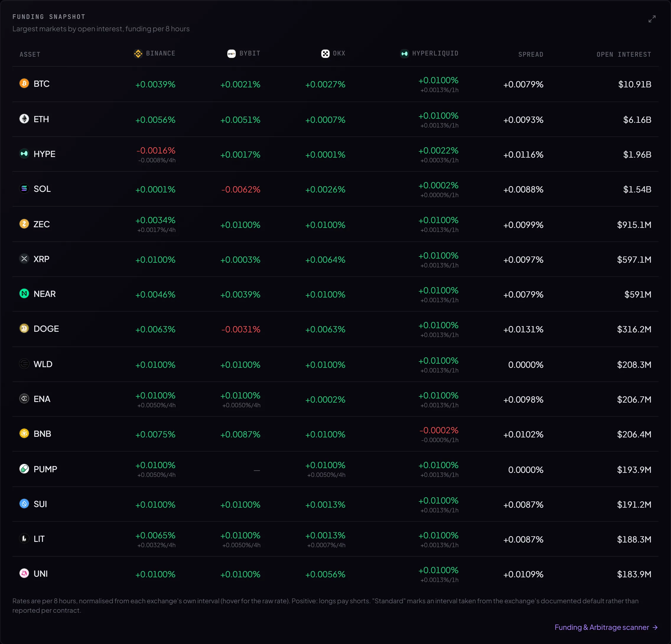Screen dimensions: 671x644
Task: Select UNI open interest $183.9M
Action: click(634, 574)
